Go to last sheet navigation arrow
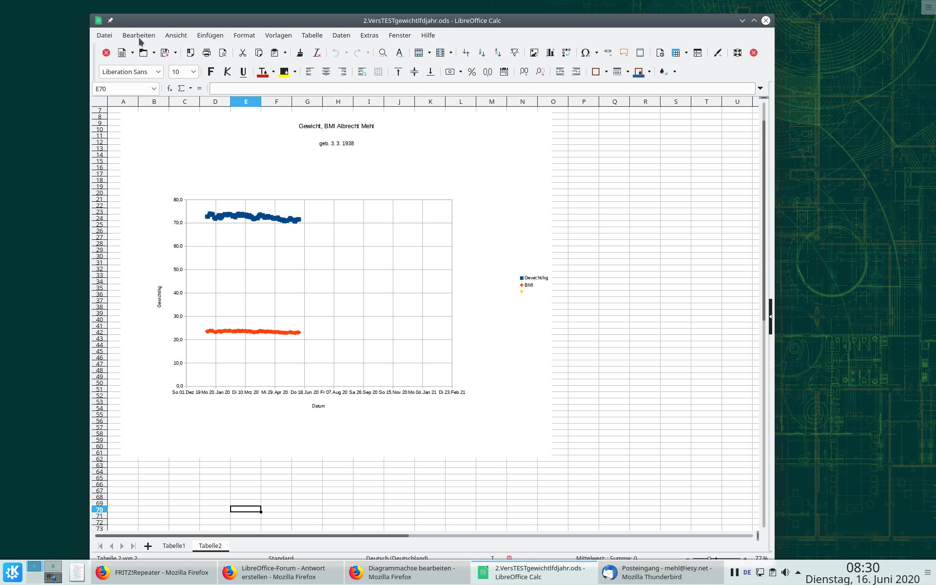Screen dimensions: 936x585 133,546
